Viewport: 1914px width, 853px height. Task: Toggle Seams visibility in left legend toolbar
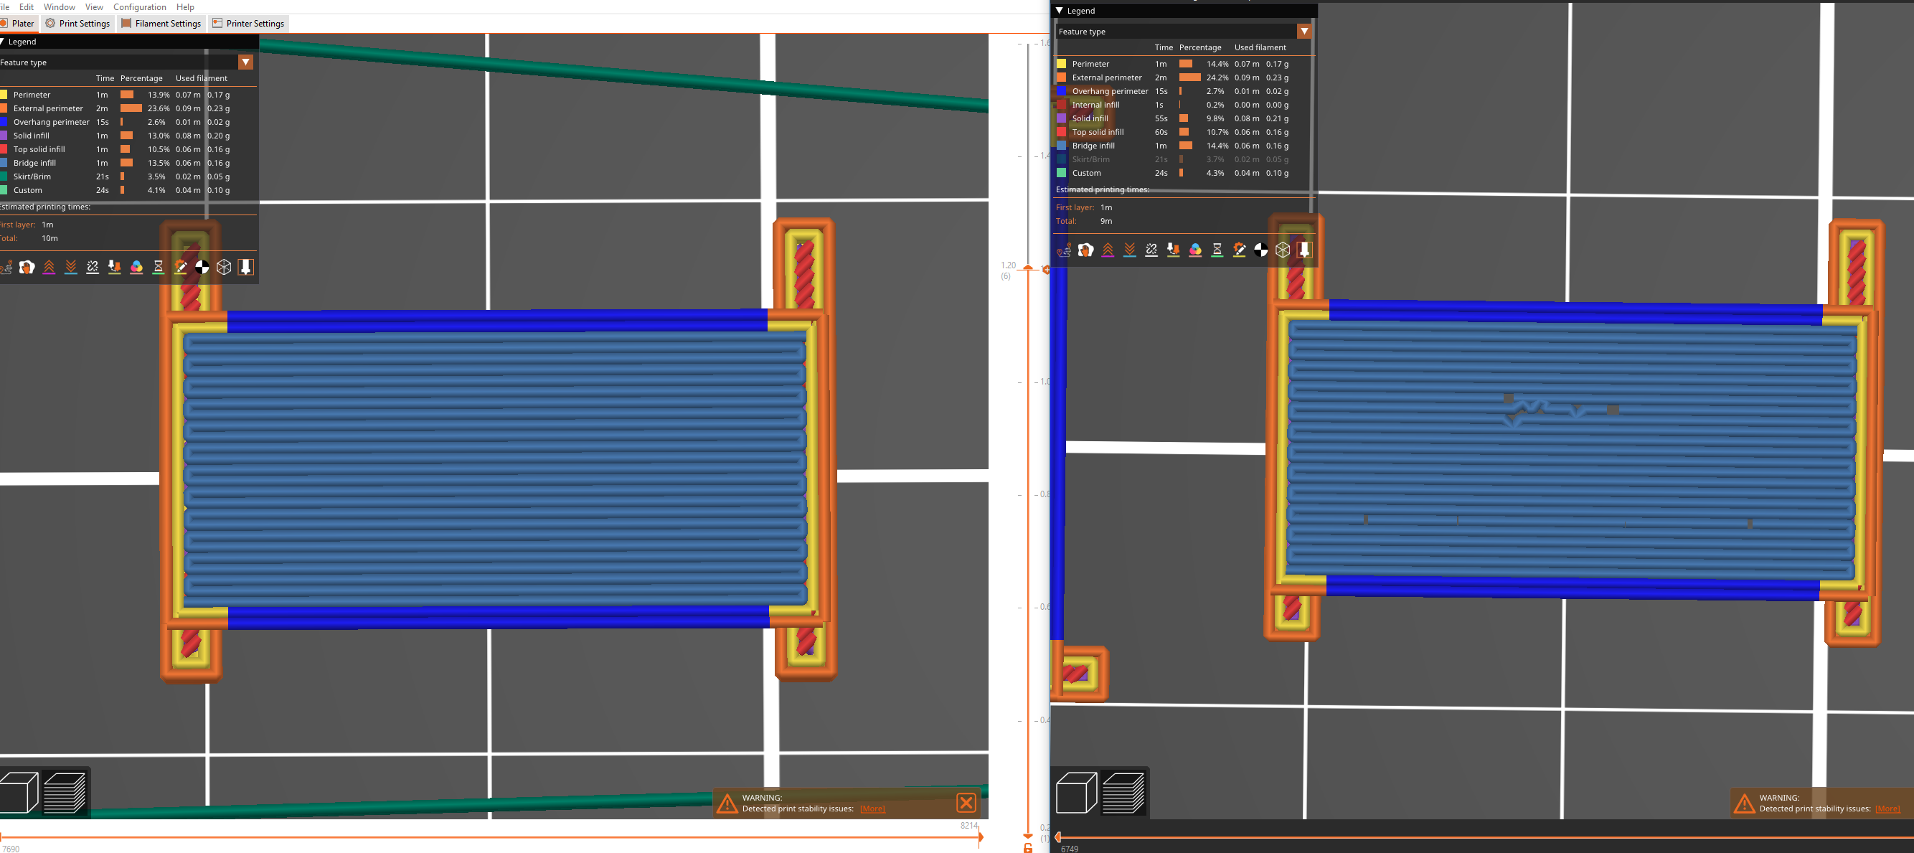point(93,267)
